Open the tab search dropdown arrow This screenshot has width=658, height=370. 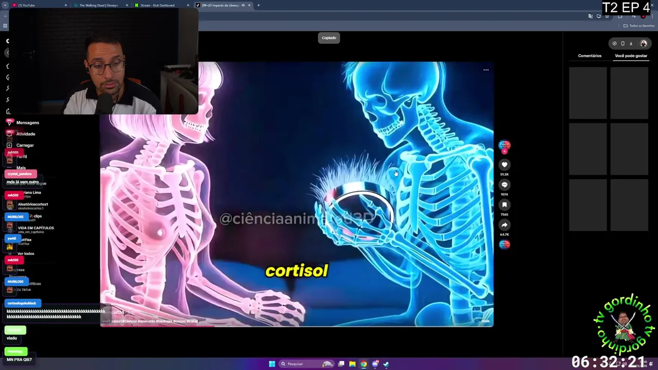tap(4, 5)
